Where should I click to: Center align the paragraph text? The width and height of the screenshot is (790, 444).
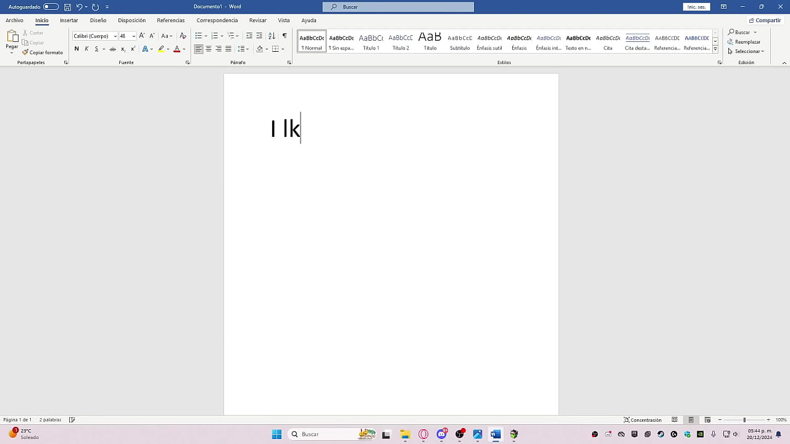point(209,49)
